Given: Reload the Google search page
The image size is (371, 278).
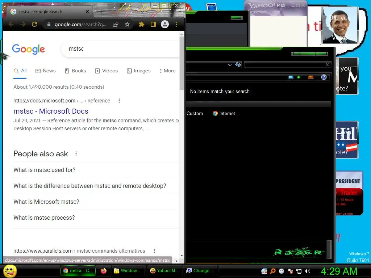Looking at the screenshot, I should tap(34, 24).
